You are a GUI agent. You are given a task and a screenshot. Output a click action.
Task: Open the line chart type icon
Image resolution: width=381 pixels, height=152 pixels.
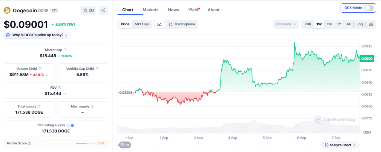(x=160, y=24)
